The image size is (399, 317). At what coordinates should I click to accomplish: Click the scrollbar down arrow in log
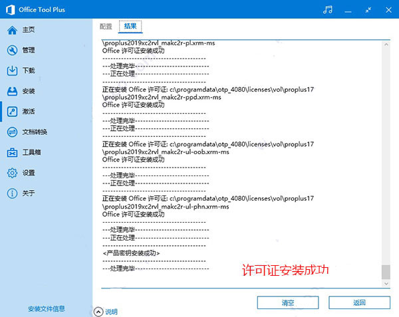click(x=386, y=284)
